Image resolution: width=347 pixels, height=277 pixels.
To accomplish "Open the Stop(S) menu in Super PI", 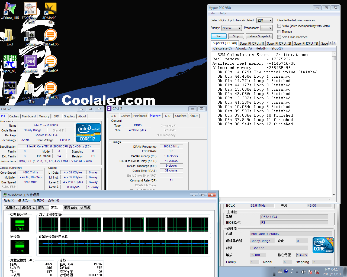I will [x=277, y=48].
